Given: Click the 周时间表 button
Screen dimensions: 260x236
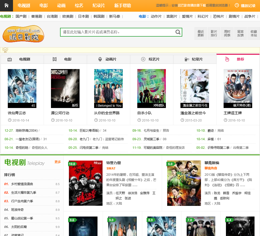Looking at the screenshot, I should pos(227,33).
